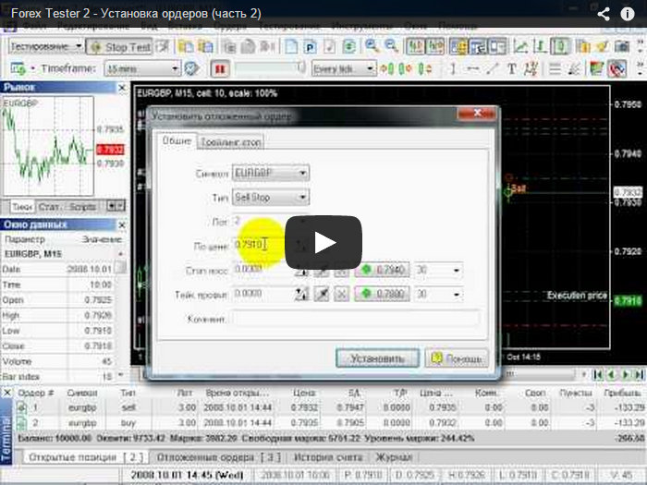Click the take profit pick-from-chart icon

coord(322,295)
